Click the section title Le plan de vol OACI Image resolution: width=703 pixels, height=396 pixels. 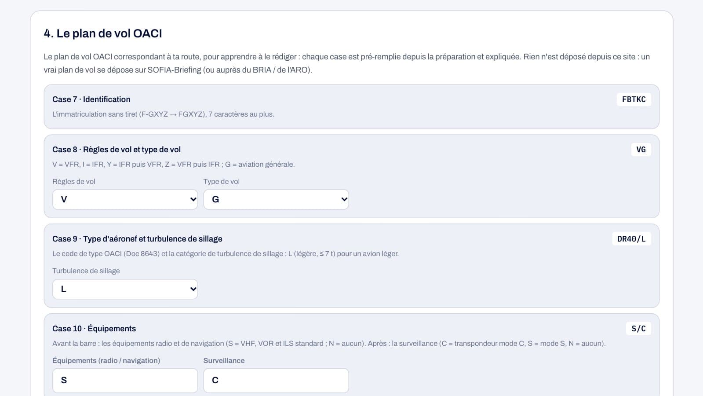click(x=103, y=33)
